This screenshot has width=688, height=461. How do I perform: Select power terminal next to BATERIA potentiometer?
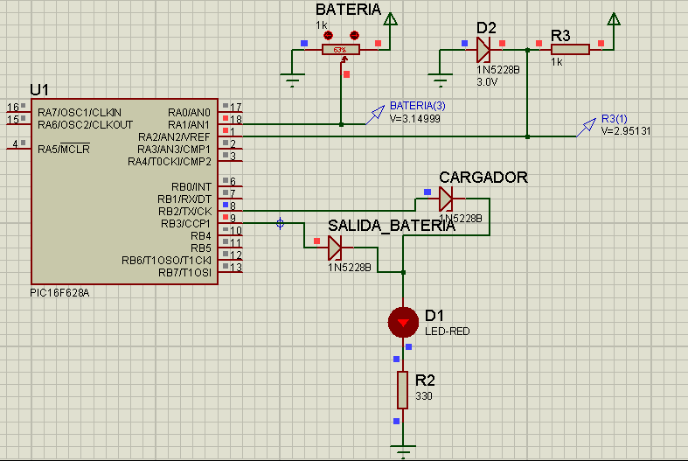390,19
